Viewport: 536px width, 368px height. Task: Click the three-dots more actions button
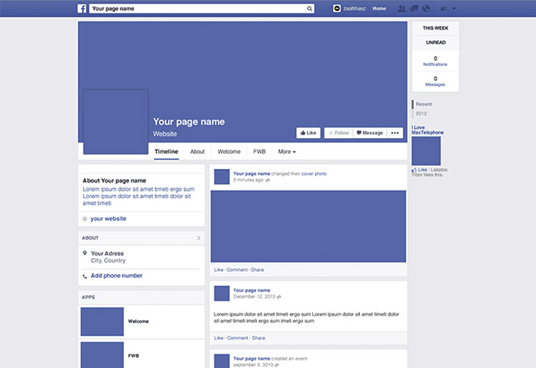[x=394, y=133]
